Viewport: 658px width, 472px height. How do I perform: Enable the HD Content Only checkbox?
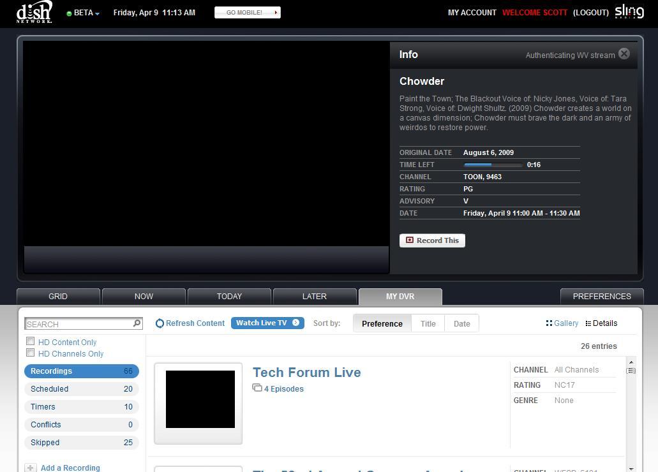tap(30, 341)
